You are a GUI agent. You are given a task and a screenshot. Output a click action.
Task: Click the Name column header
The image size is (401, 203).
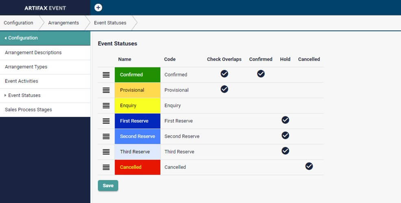[x=124, y=59]
